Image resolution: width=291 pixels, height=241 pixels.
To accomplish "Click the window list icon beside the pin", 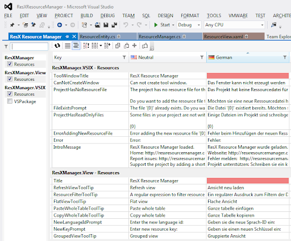I will 26,25.
